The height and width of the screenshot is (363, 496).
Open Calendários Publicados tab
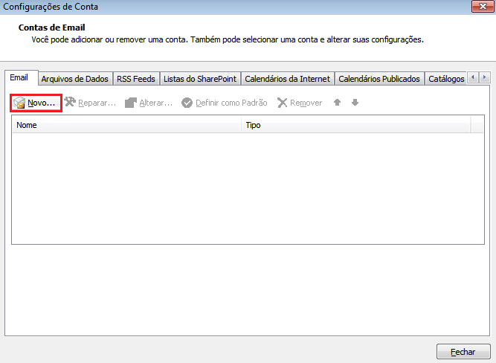[x=379, y=79]
